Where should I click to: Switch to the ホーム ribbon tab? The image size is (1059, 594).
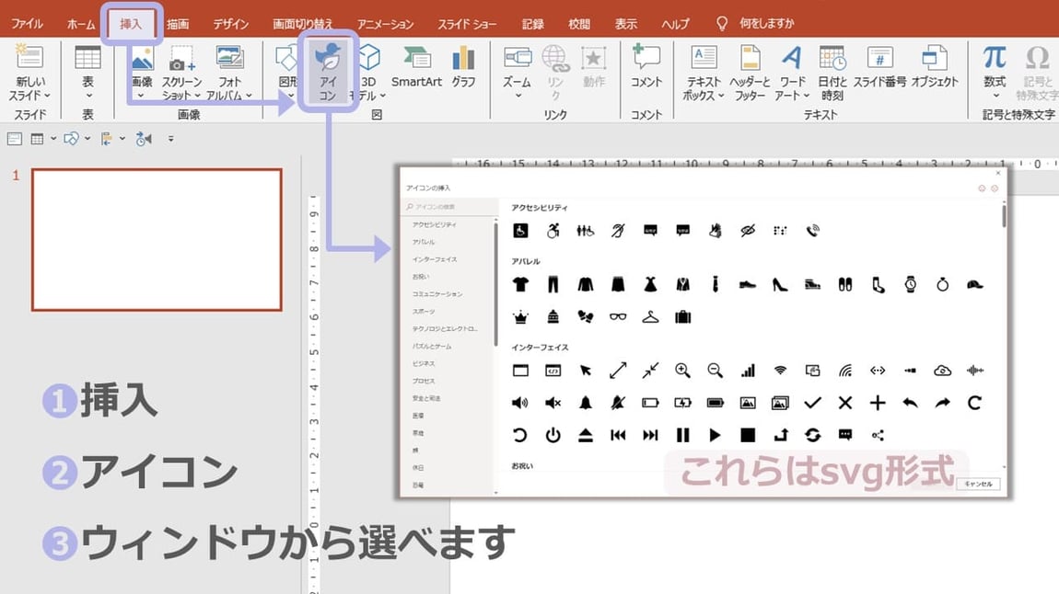79,23
